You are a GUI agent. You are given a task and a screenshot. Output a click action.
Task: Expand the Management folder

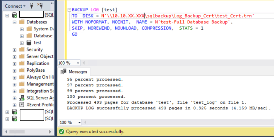click(x=14, y=85)
